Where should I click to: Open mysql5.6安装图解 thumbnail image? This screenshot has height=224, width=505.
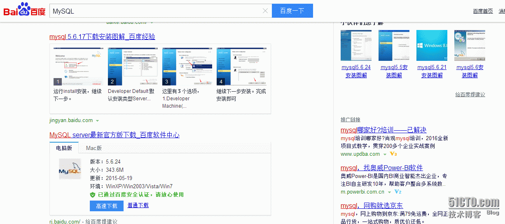click(x=470, y=46)
